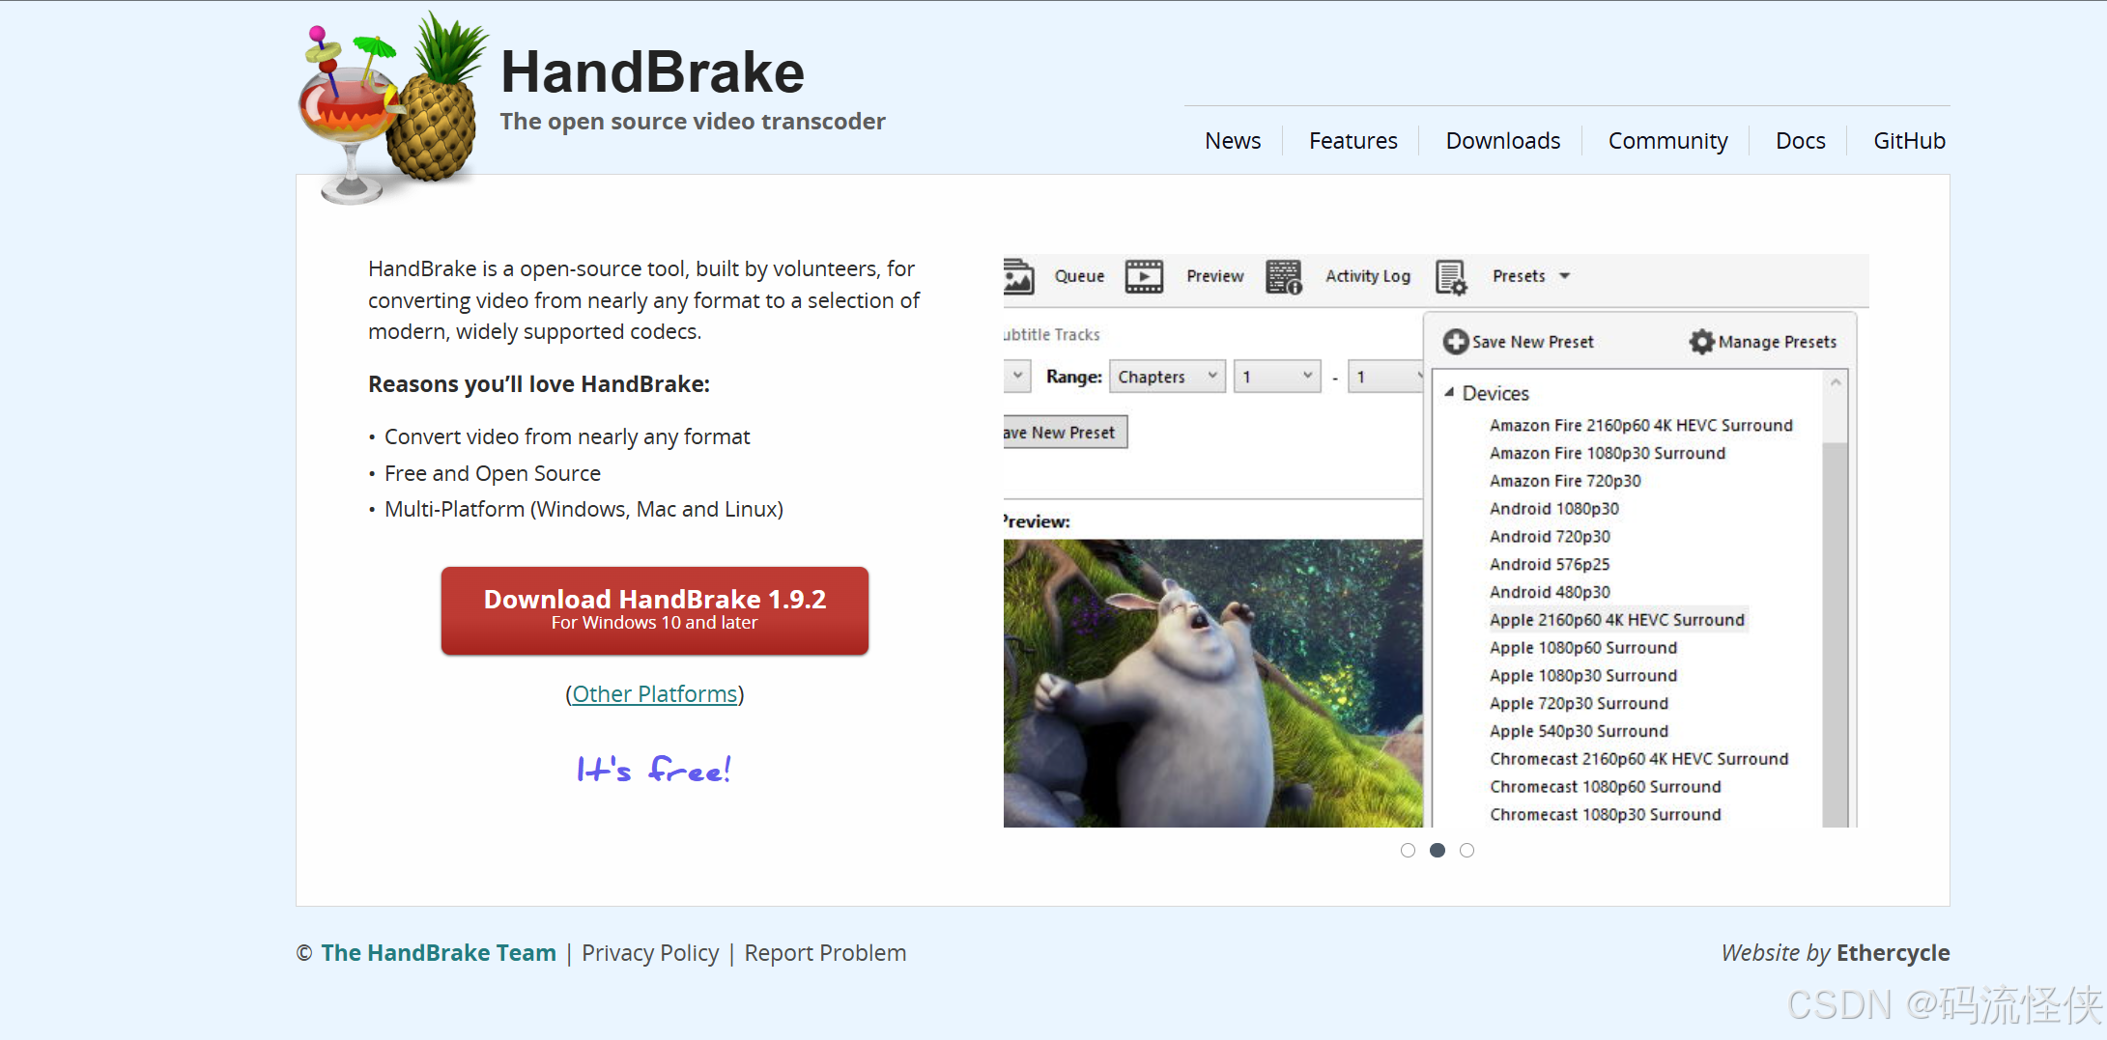Viewport: 2107px width, 1040px height.
Task: Select the second carousel dot
Action: click(1438, 850)
